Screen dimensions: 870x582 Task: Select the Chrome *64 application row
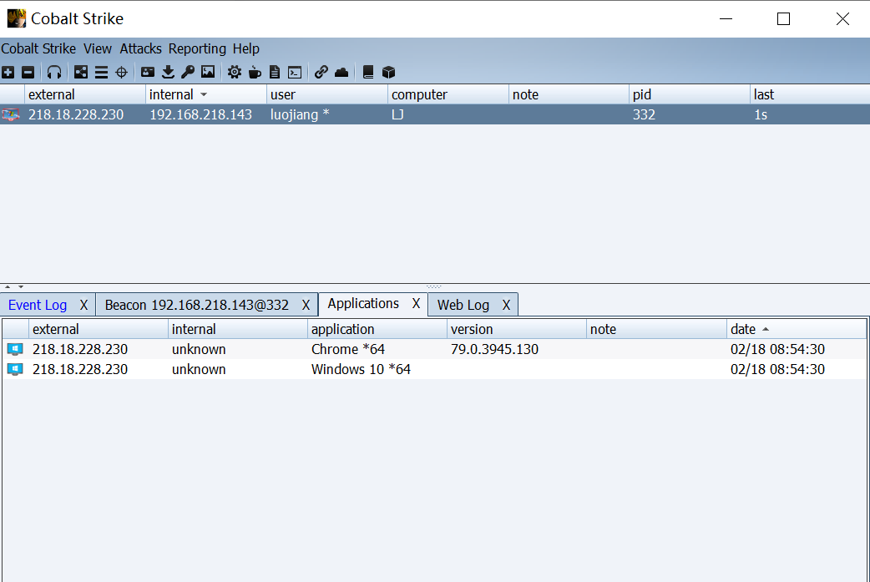pyautogui.click(x=434, y=350)
